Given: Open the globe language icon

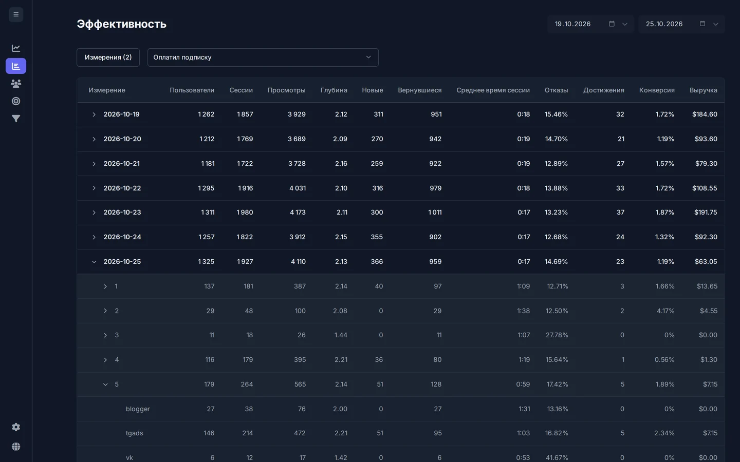Looking at the screenshot, I should tap(16, 447).
